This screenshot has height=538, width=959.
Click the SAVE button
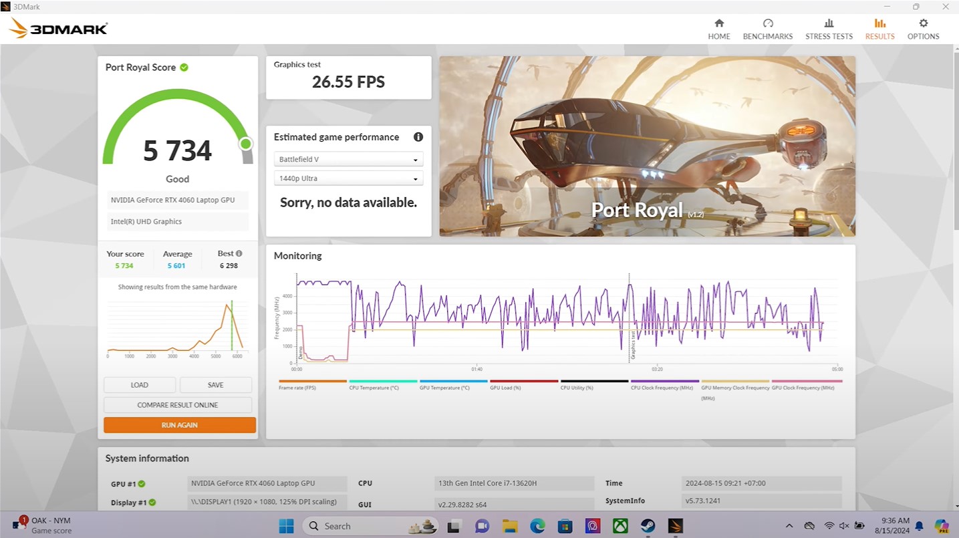pos(216,385)
